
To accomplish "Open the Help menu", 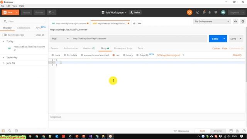I will tap(22, 6).
